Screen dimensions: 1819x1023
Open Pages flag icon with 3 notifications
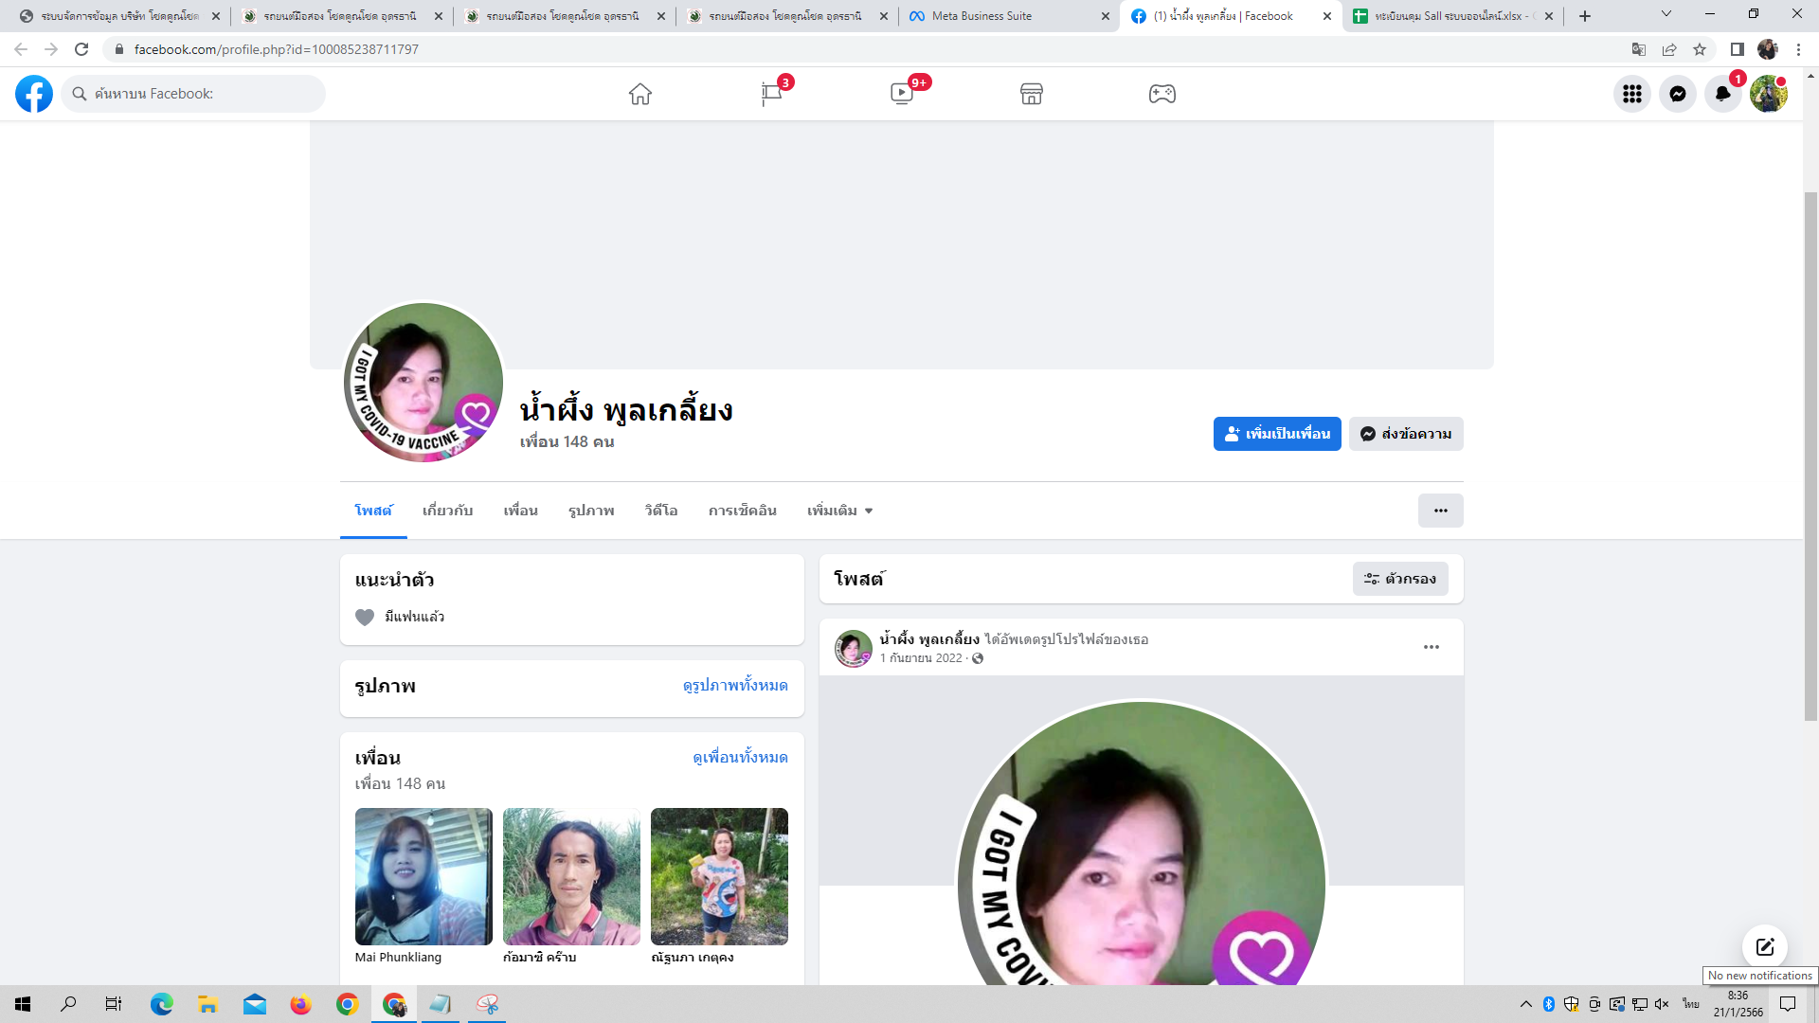(x=772, y=94)
